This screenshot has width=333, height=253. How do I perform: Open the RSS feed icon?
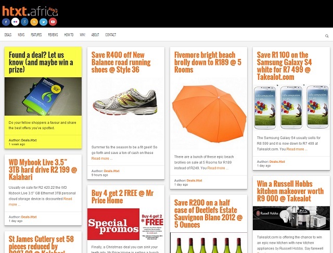34,22
